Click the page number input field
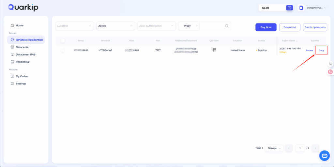This screenshot has width=334, height=167. click(x=300, y=148)
